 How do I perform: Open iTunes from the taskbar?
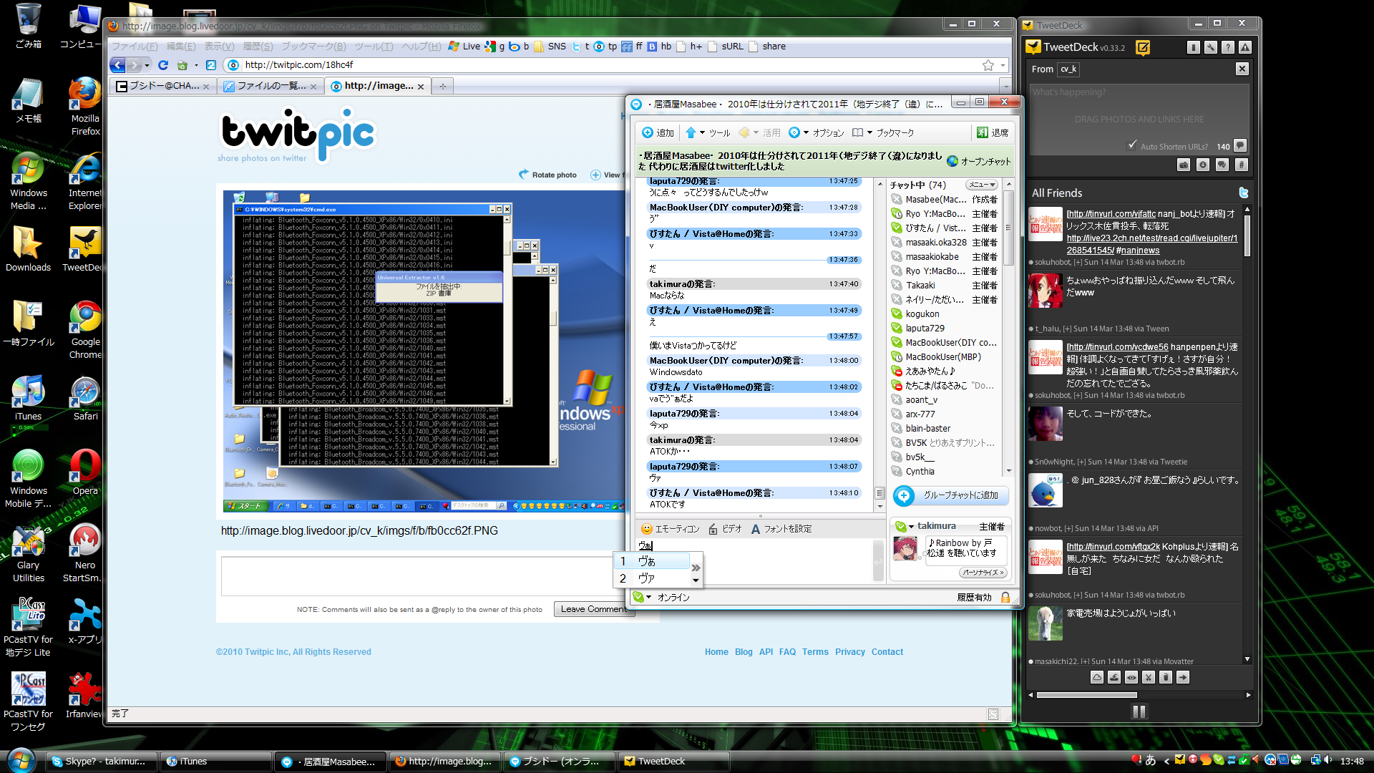point(215,762)
